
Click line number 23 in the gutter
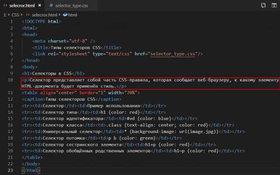(x=10, y=170)
